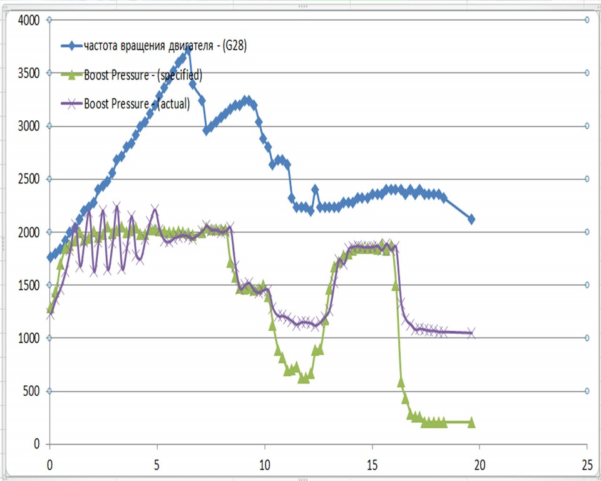Select the vertical axis label 4000
The image size is (601, 481).
click(29, 20)
